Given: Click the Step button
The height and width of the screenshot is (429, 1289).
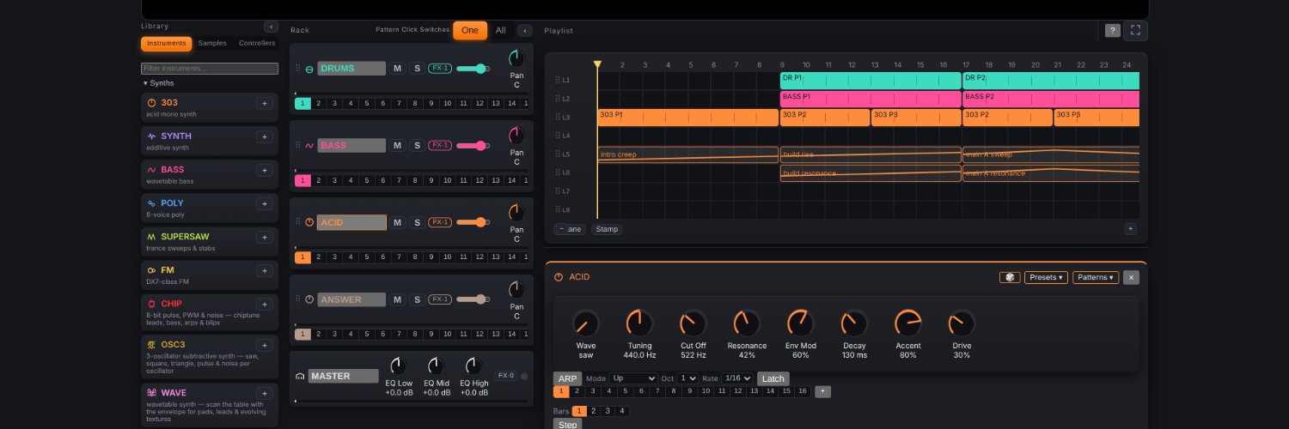Looking at the screenshot, I should point(567,425).
